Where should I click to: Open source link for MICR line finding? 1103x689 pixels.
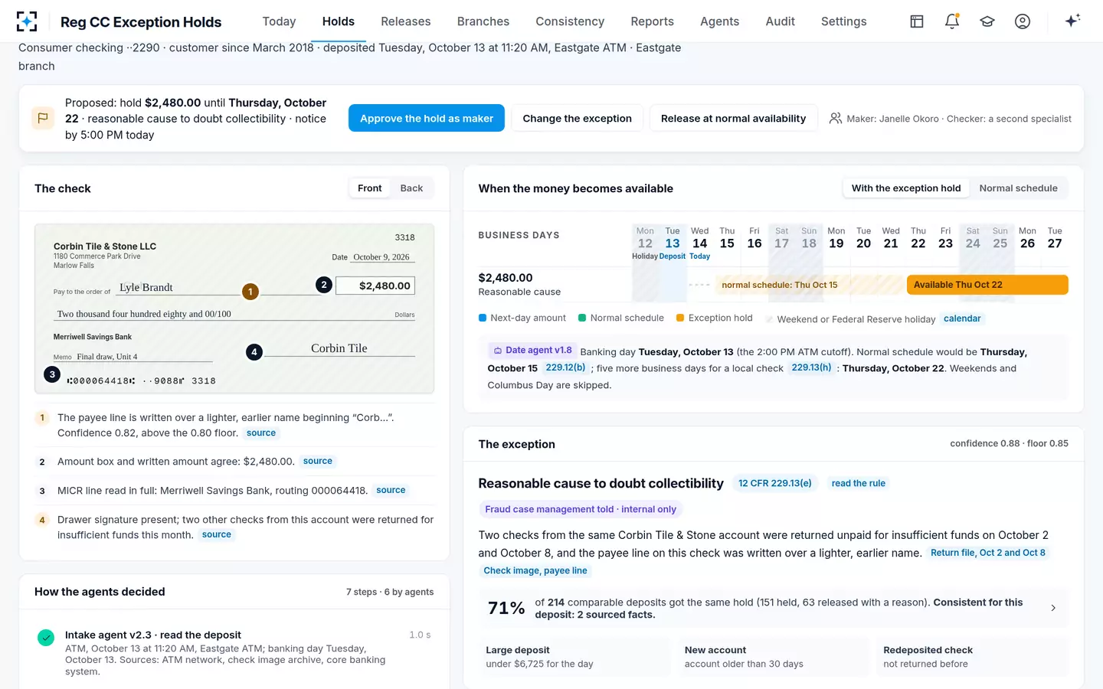click(391, 490)
